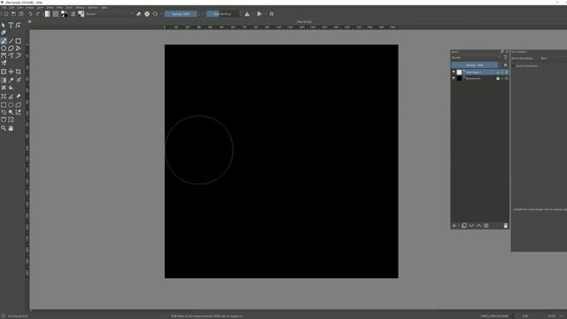
Task: Select the Zoom tool
Action: [4, 128]
